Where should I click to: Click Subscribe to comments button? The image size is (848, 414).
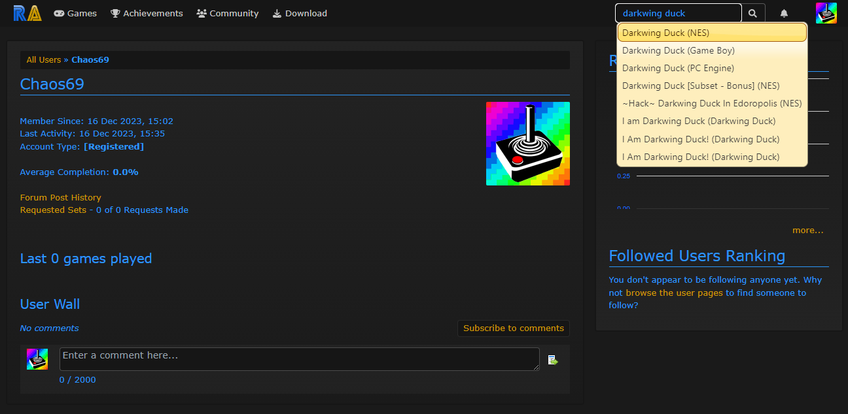pyautogui.click(x=514, y=328)
